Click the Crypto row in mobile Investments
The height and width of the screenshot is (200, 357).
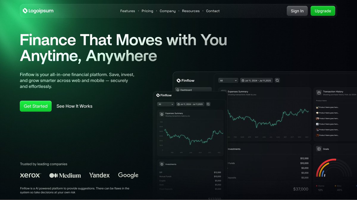(190, 181)
